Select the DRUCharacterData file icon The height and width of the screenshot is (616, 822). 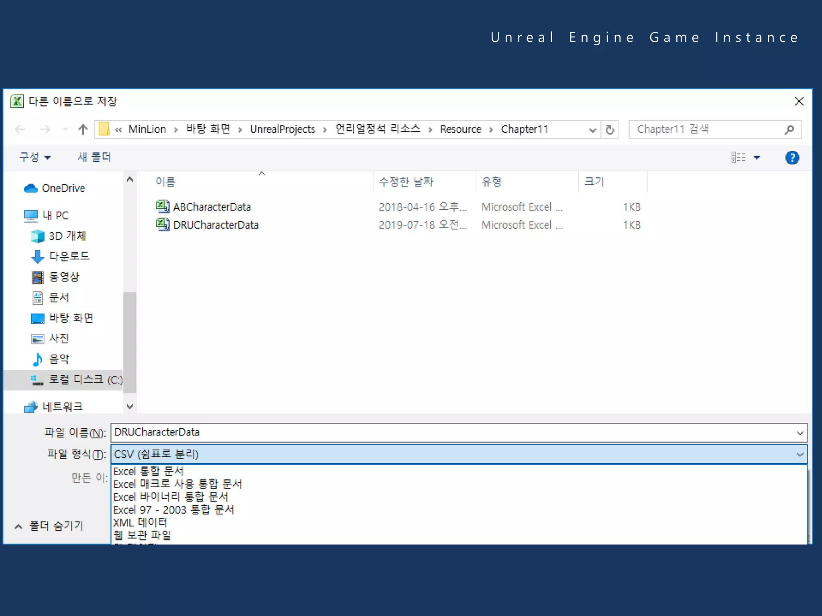pos(162,225)
